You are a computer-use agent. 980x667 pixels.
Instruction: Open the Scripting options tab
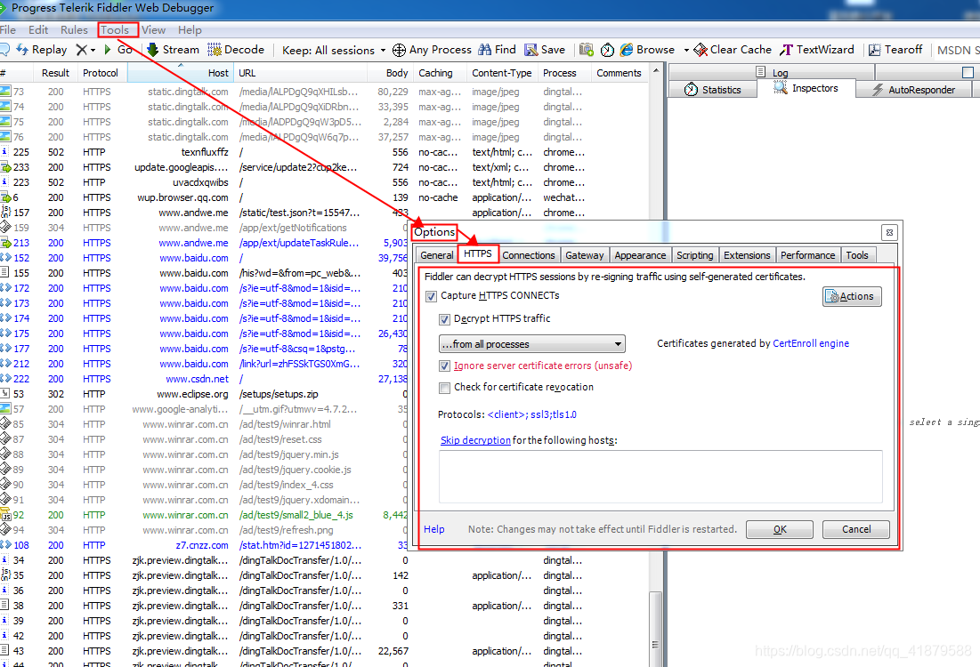pyautogui.click(x=694, y=255)
